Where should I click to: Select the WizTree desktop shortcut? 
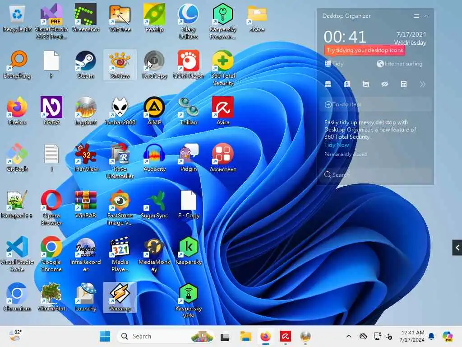click(x=120, y=18)
